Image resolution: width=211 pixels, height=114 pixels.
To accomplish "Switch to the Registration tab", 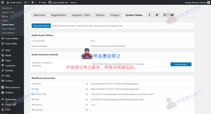I will (58, 15).
